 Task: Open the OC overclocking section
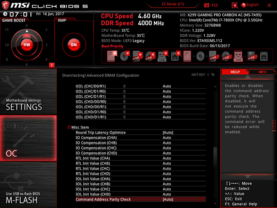click(28, 138)
